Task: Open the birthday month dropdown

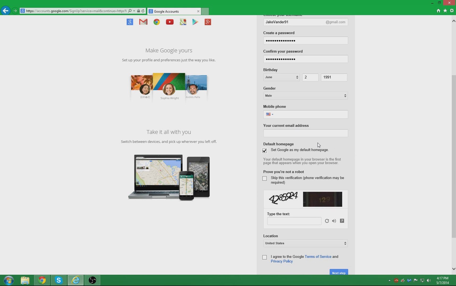Action: pos(281,77)
